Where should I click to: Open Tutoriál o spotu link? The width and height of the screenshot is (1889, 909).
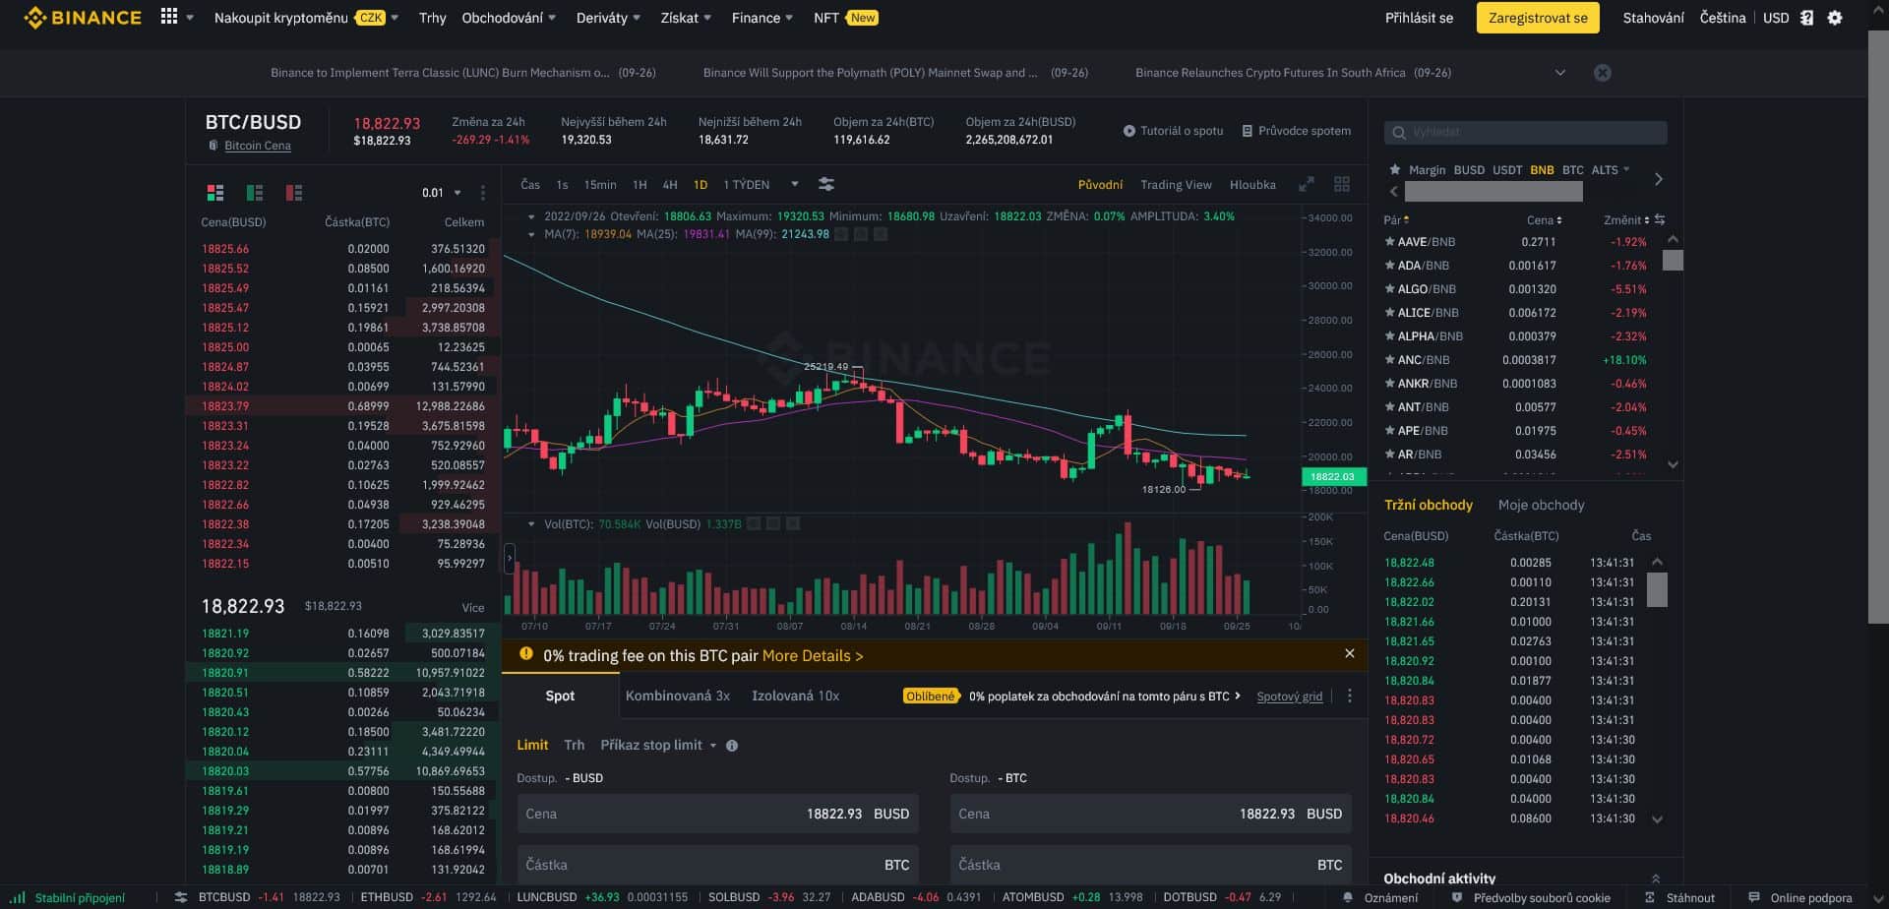(1173, 131)
